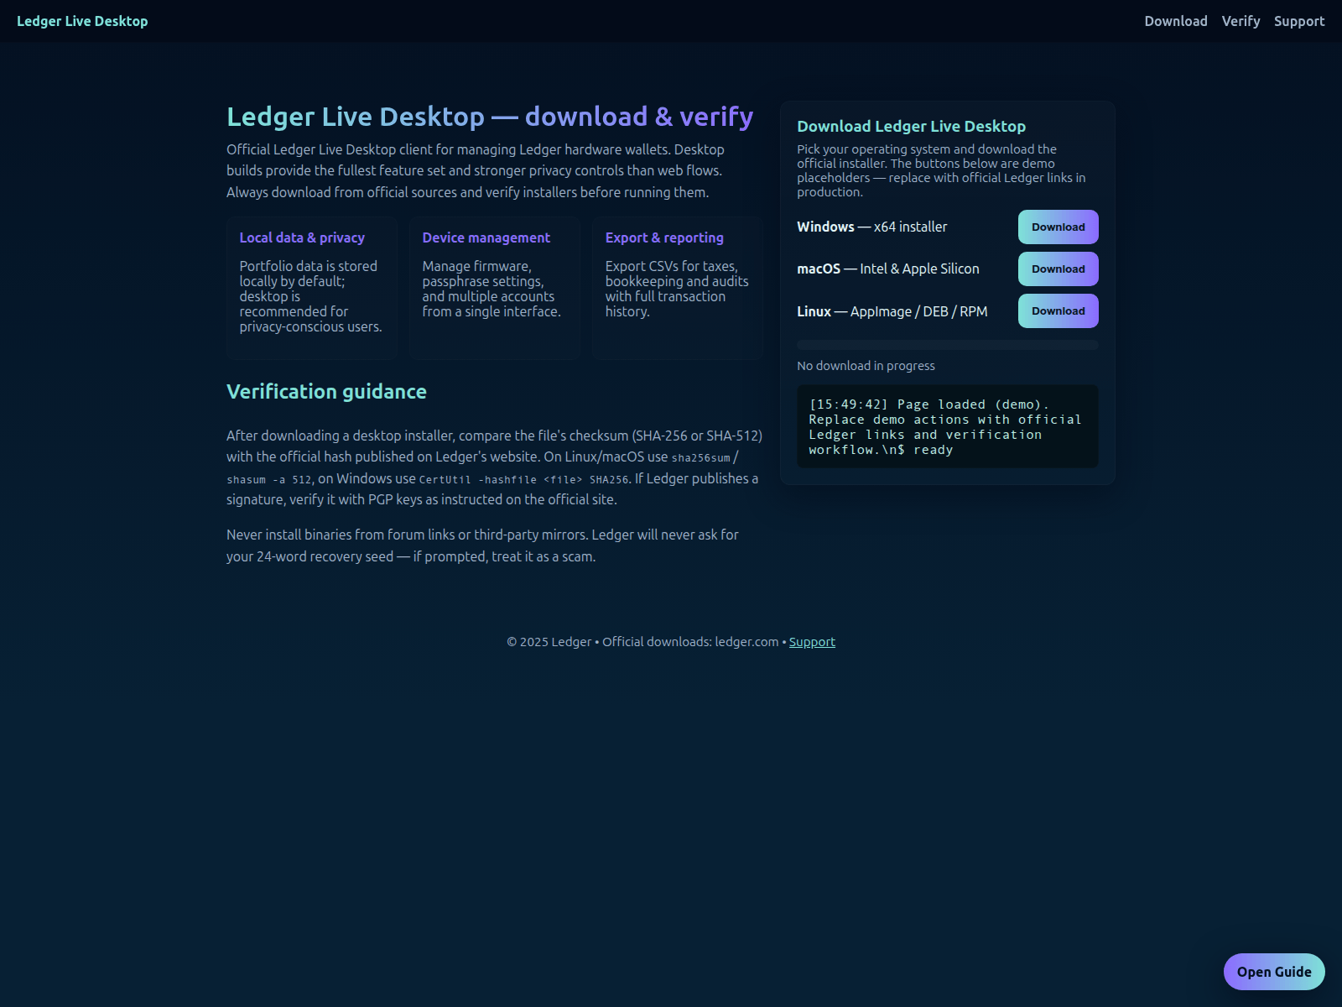The width and height of the screenshot is (1342, 1007).
Task: Open the Download item in top navigation
Action: tap(1175, 21)
